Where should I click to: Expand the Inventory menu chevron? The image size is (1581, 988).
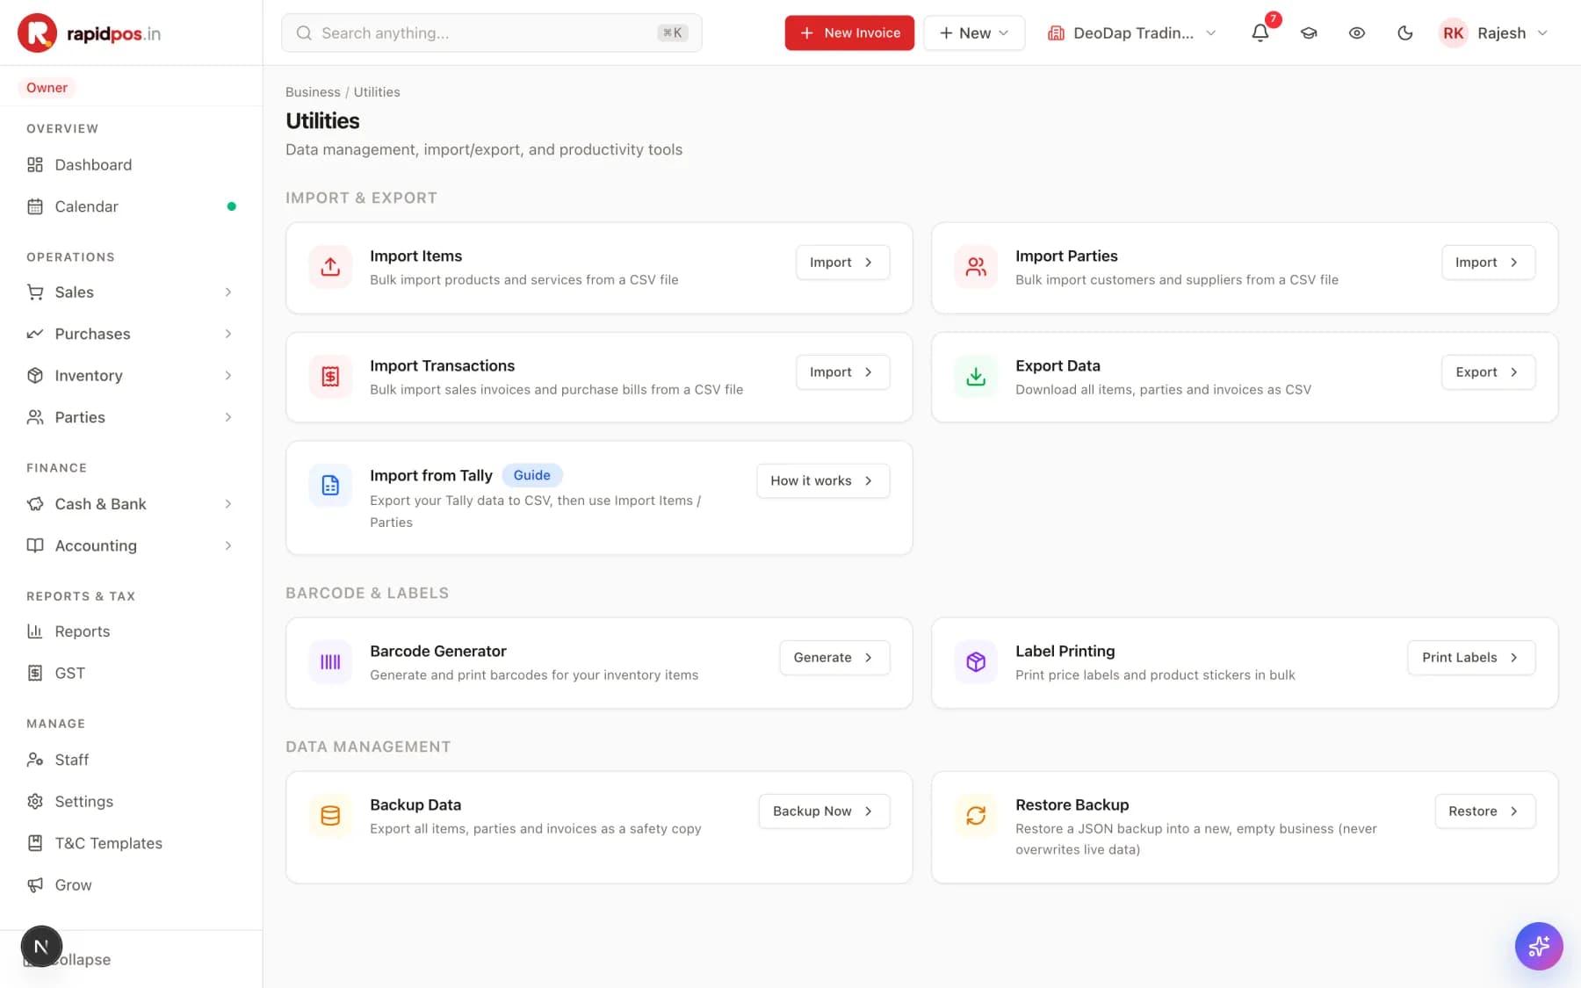tap(228, 376)
